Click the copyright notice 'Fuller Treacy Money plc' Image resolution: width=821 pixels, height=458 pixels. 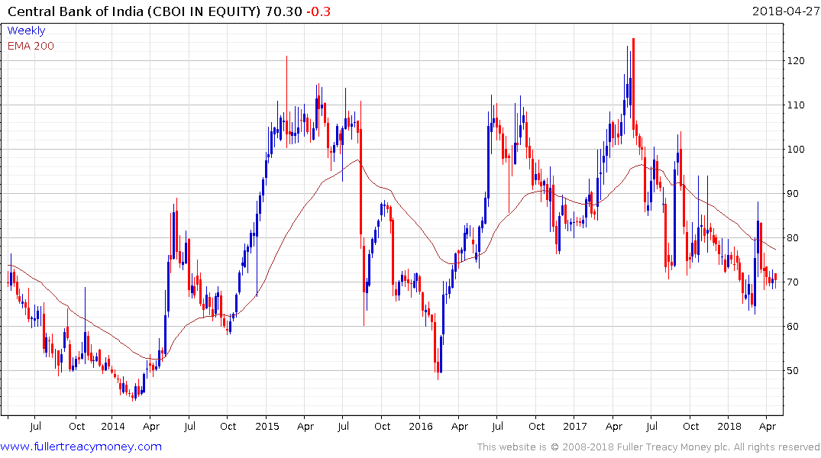click(674, 447)
